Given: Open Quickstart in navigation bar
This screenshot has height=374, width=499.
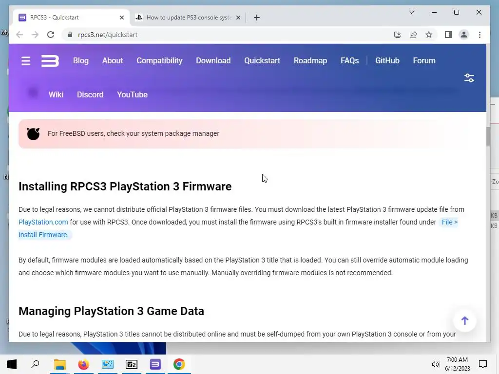Looking at the screenshot, I should pos(262,61).
